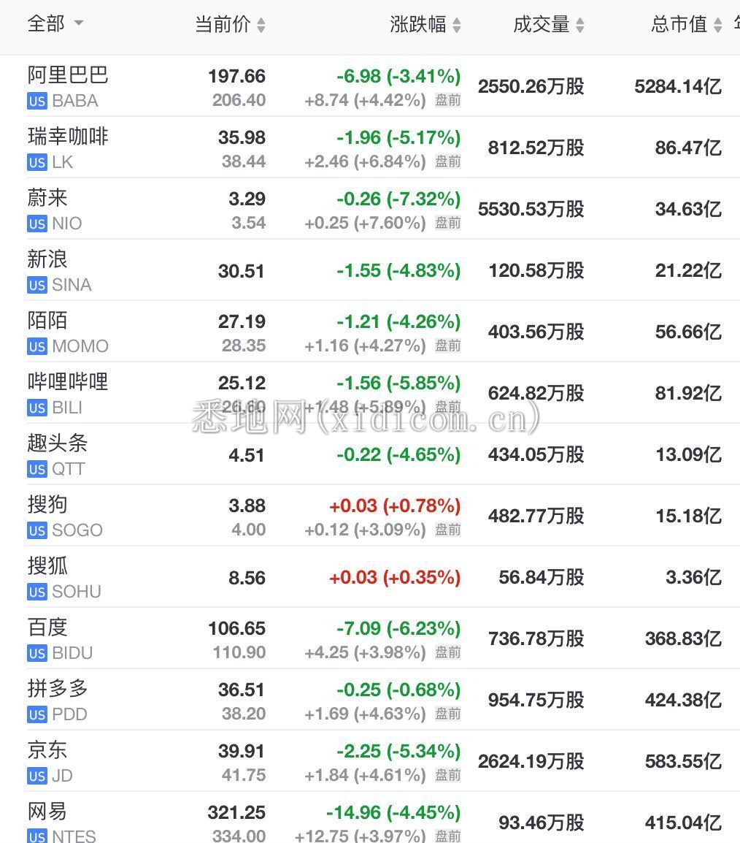Click the US badge beside SOGO

[x=37, y=530]
